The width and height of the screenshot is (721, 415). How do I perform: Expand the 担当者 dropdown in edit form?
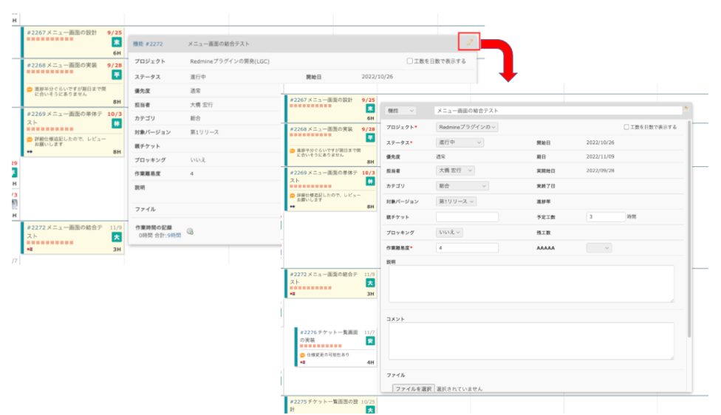[457, 171]
